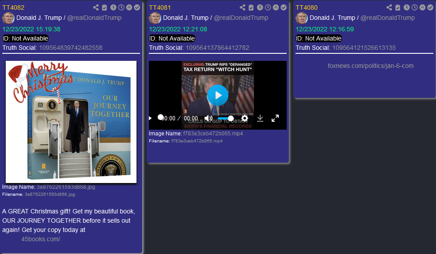436x254 pixels.
Task: Click the clipboard-check icon on post TT4080
Action: tap(398, 7)
